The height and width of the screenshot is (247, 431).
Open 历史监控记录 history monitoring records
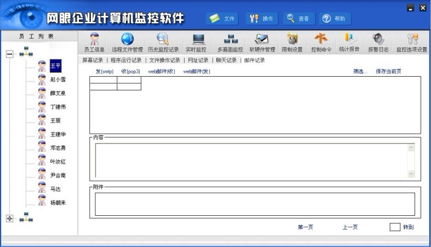[163, 43]
